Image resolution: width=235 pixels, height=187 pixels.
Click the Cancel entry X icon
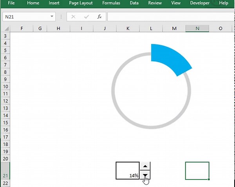[73, 16]
